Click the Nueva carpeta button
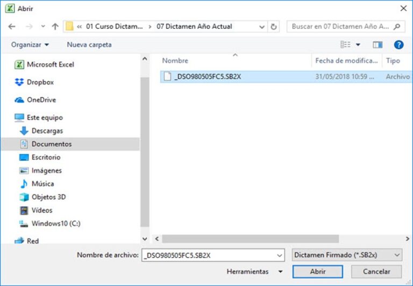This screenshot has height=286, width=413. 89,45
